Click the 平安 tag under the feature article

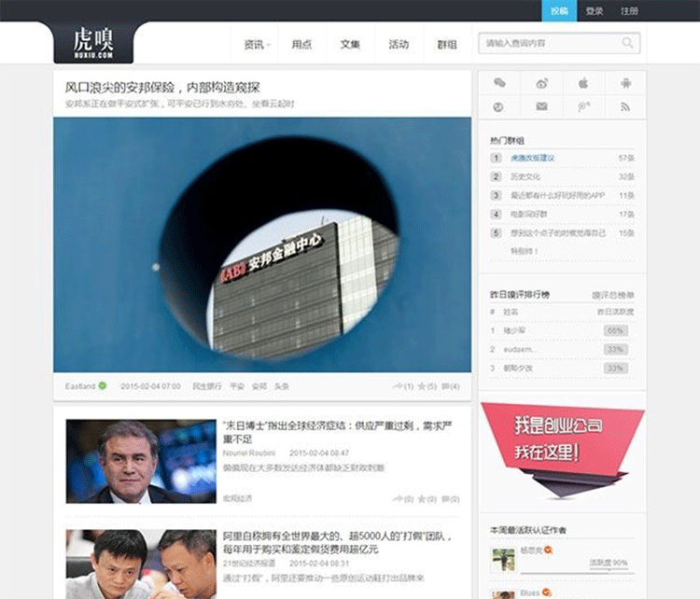click(x=237, y=386)
